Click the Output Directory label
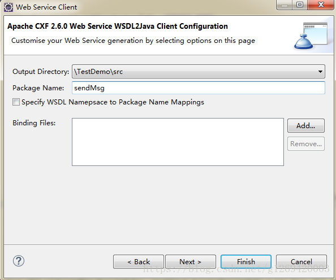Image resolution: width=336 pixels, height=280 pixels. 41,72
